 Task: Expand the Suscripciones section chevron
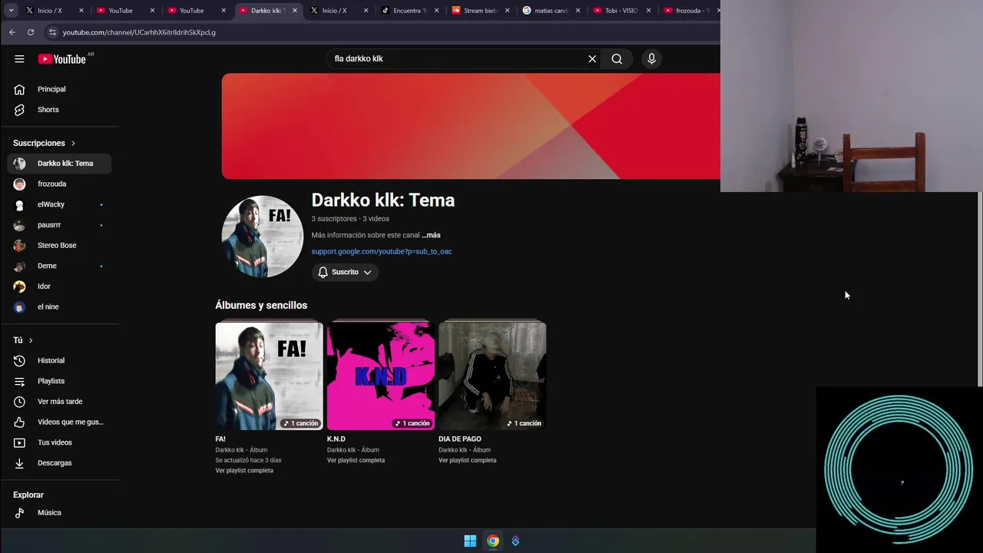point(74,143)
